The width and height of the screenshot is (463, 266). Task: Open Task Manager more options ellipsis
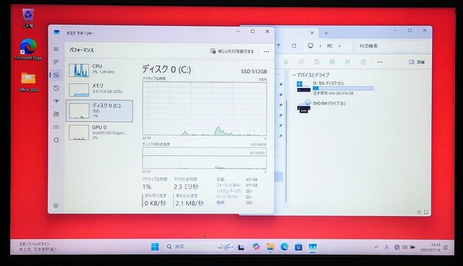[x=266, y=51]
